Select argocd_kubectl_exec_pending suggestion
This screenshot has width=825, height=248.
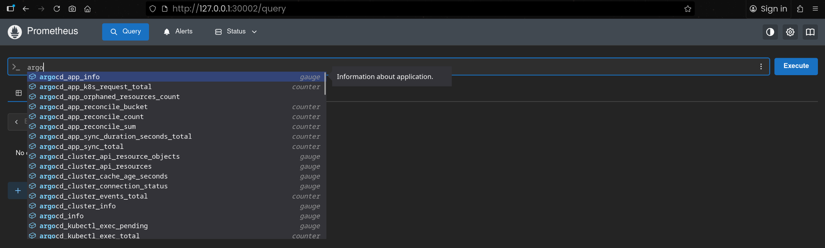point(176,226)
